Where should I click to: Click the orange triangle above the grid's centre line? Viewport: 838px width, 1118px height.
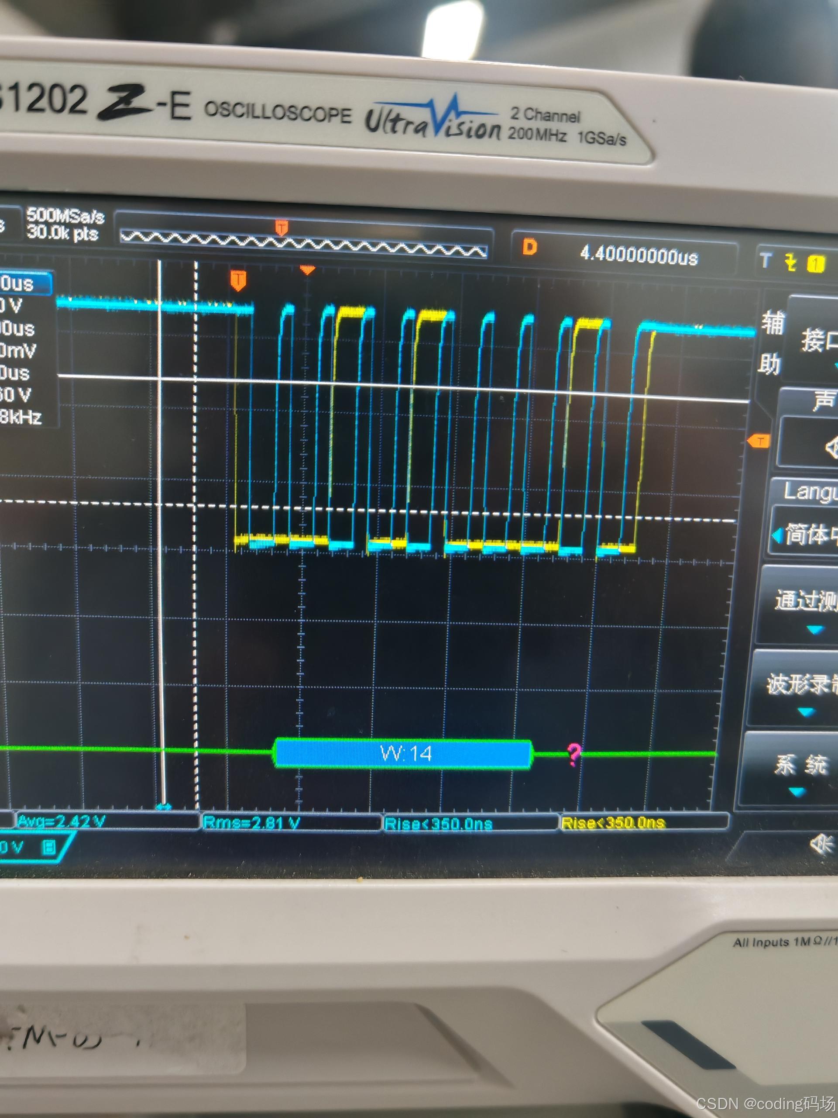307,270
